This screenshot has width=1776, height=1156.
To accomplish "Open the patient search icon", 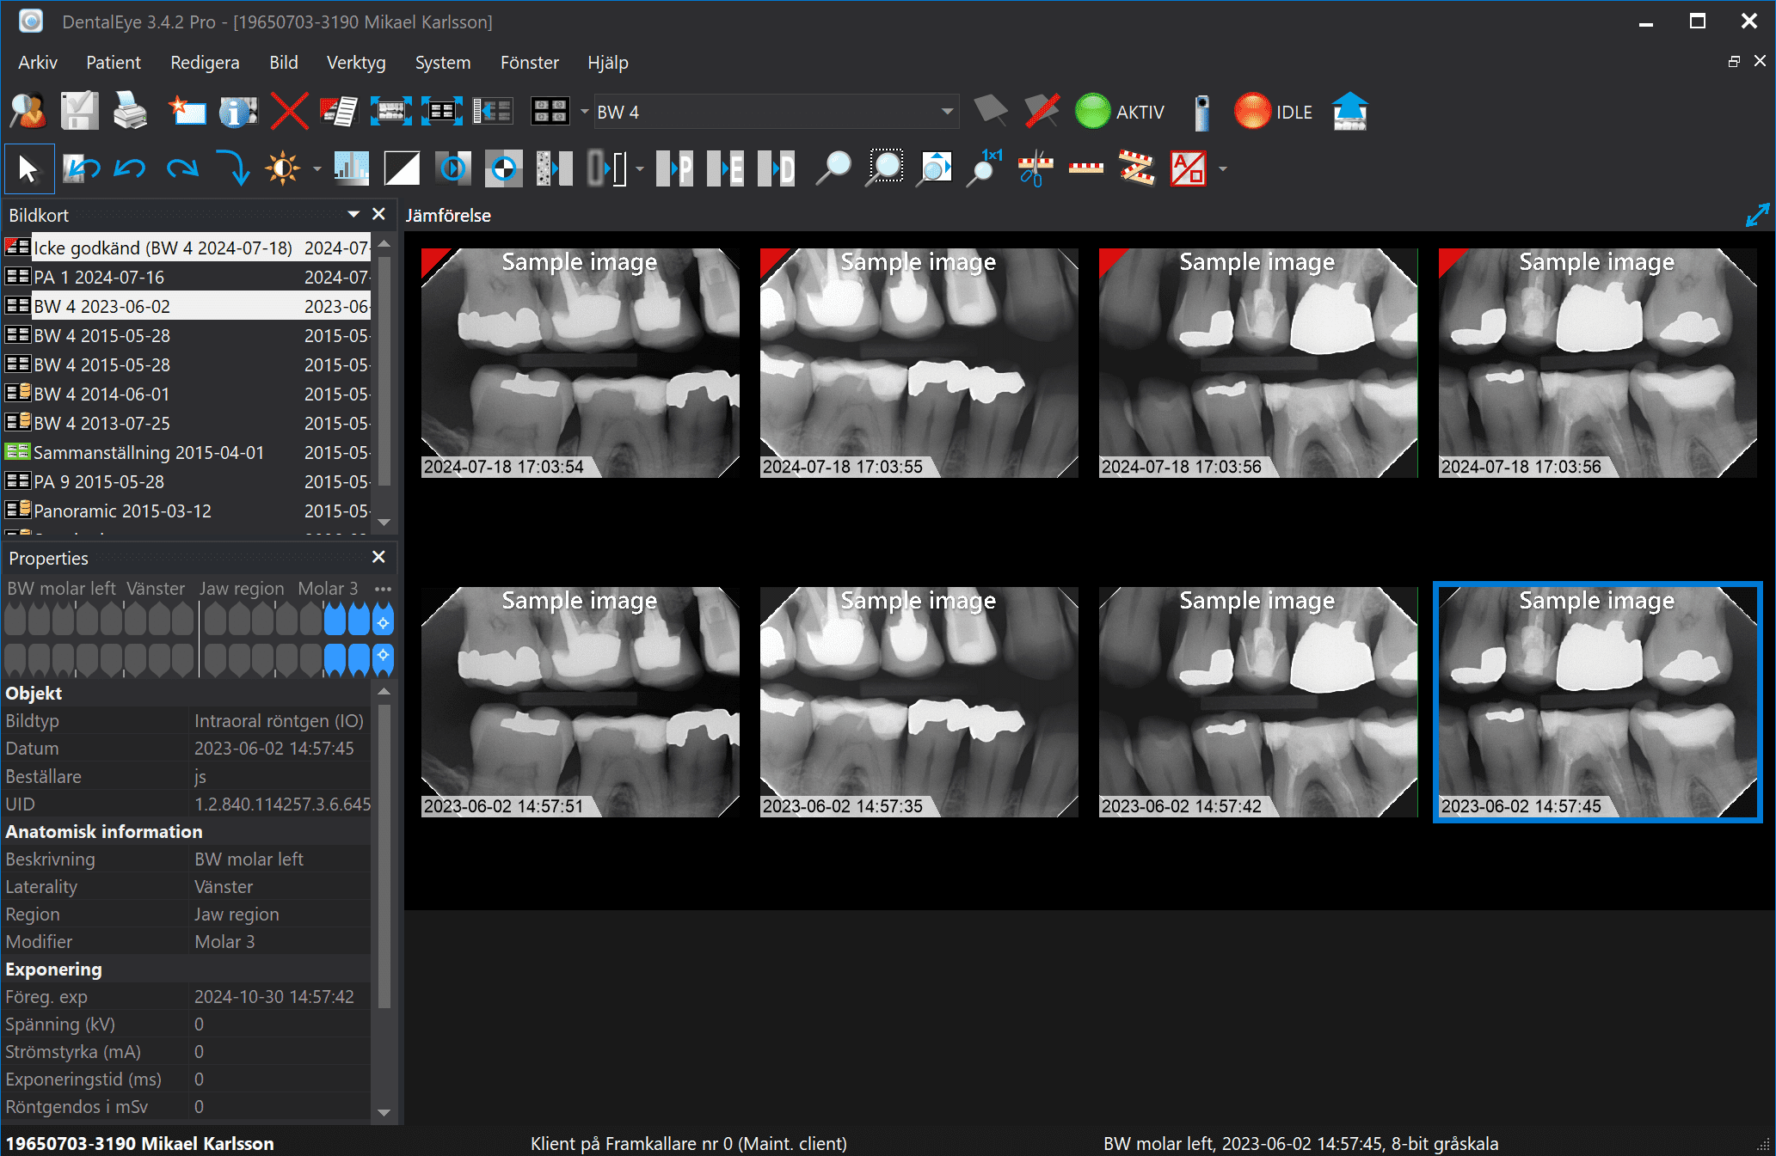I will pos(28,112).
